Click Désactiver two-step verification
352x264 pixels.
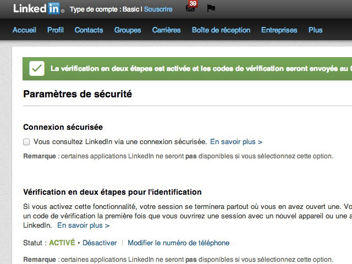(100, 243)
